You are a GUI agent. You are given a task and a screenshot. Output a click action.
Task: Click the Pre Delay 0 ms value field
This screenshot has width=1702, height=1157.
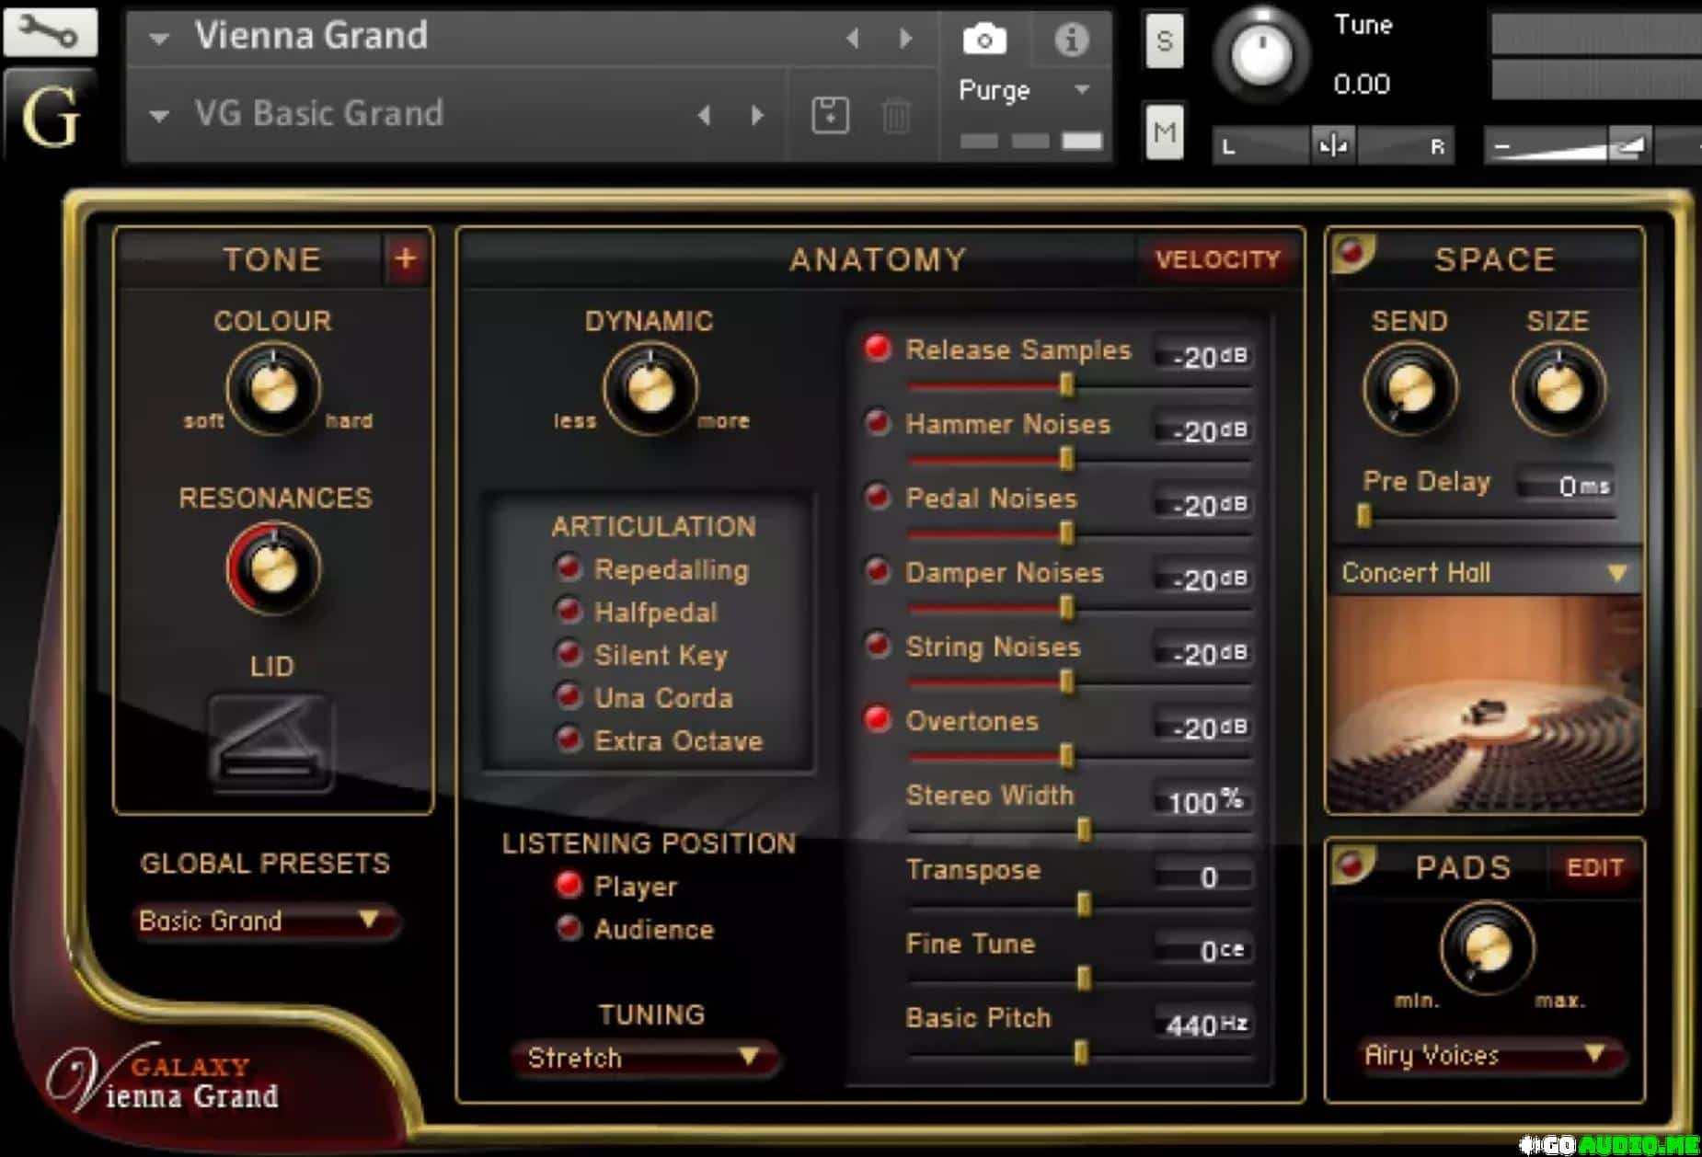pyautogui.click(x=1565, y=485)
